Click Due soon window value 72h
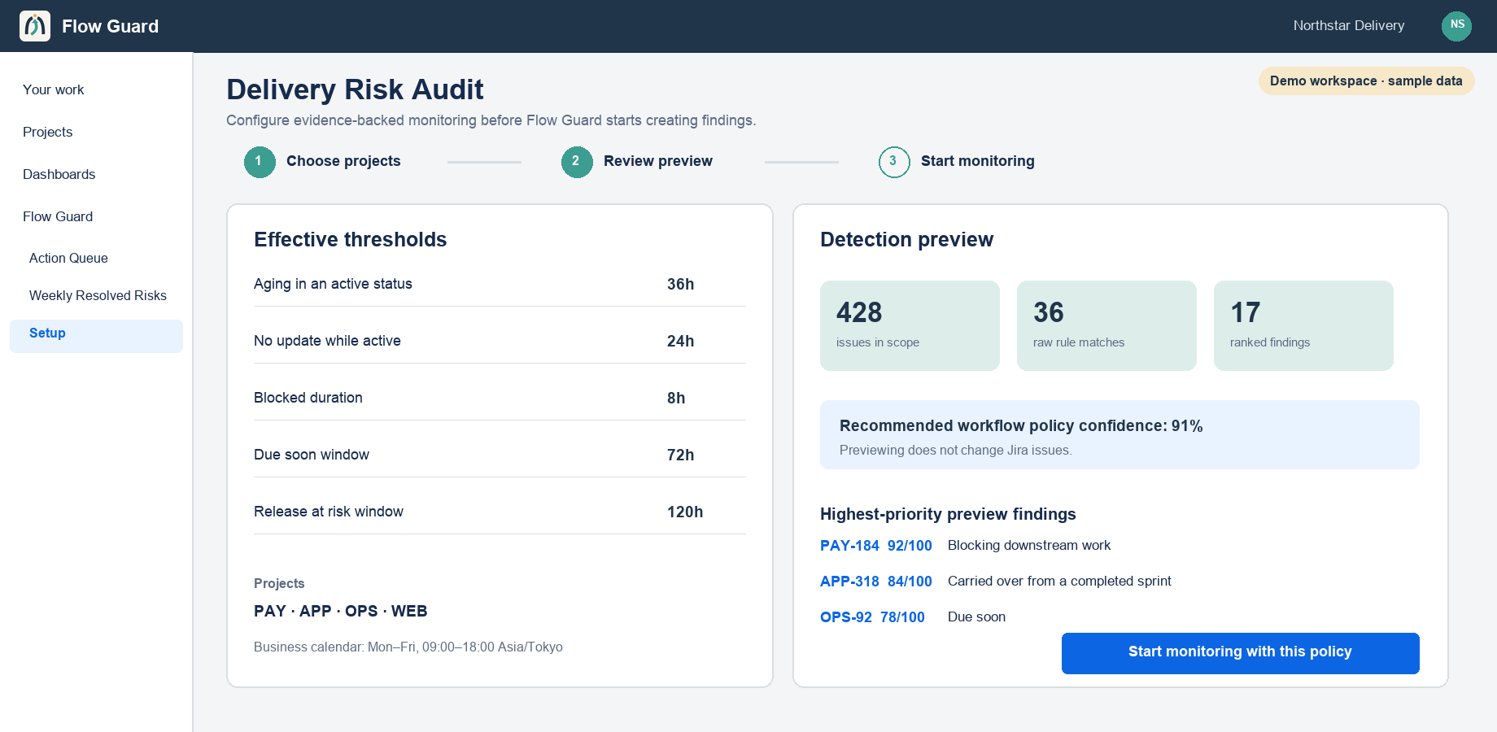This screenshot has height=732, width=1497. pyautogui.click(x=681, y=455)
